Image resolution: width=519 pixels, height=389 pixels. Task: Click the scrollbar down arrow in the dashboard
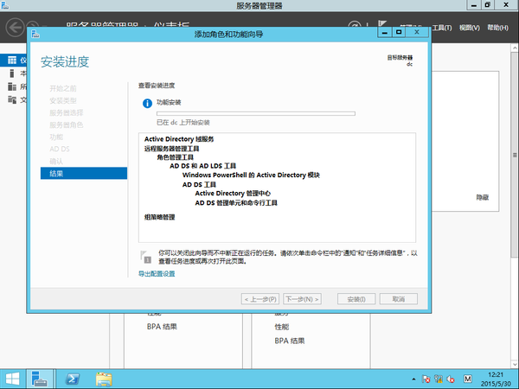click(515, 365)
